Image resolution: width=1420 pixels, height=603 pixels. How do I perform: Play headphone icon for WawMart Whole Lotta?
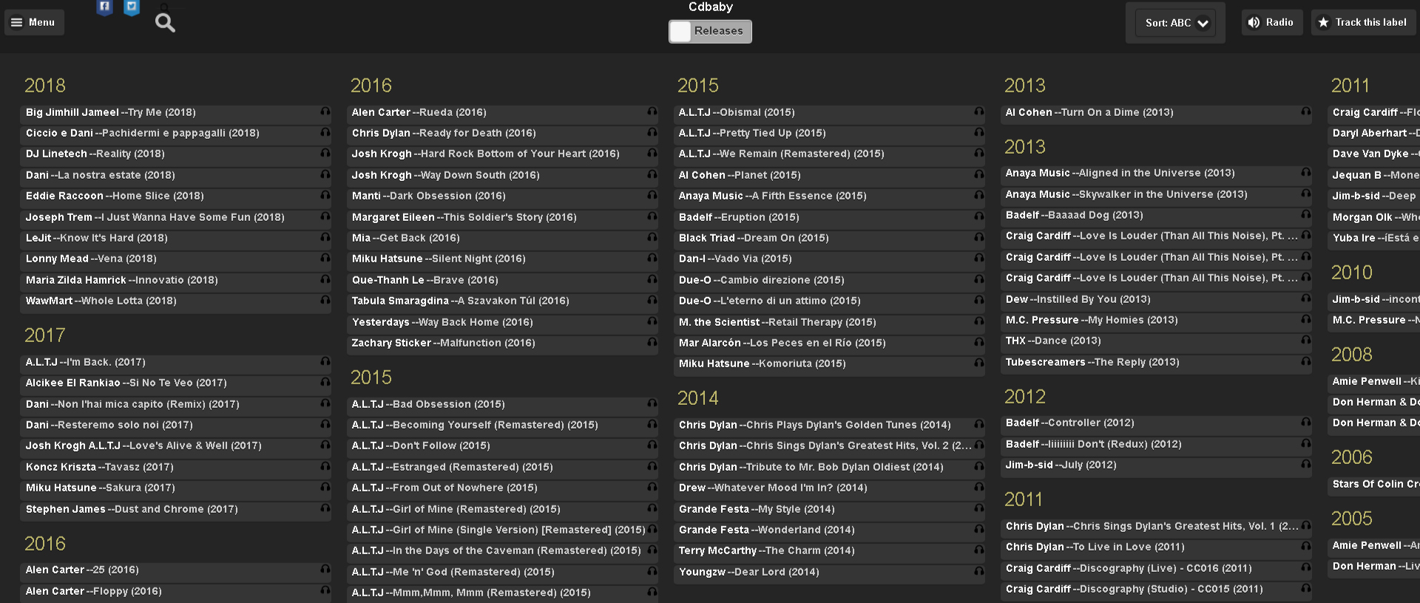point(325,300)
